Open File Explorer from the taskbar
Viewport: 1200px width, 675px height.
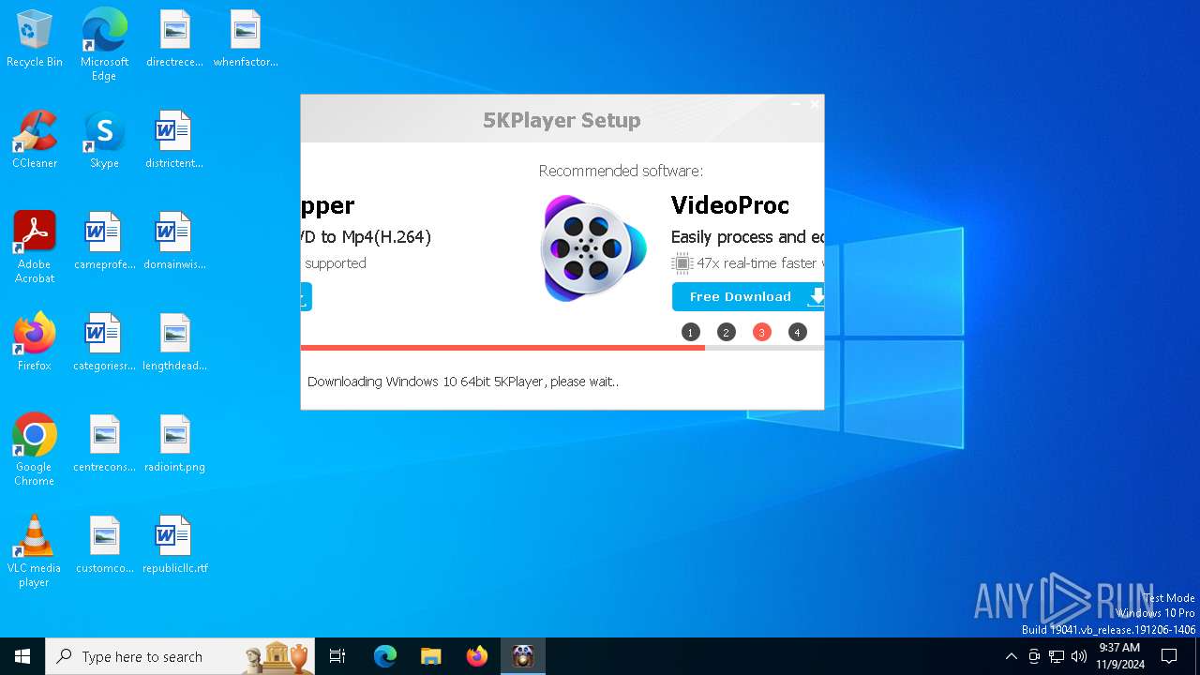(431, 656)
